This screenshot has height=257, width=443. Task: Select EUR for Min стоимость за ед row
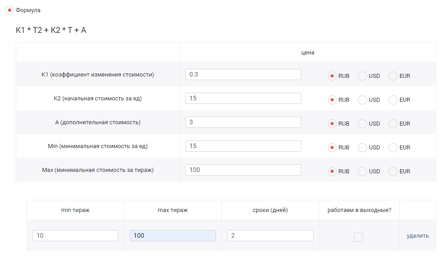pos(393,148)
